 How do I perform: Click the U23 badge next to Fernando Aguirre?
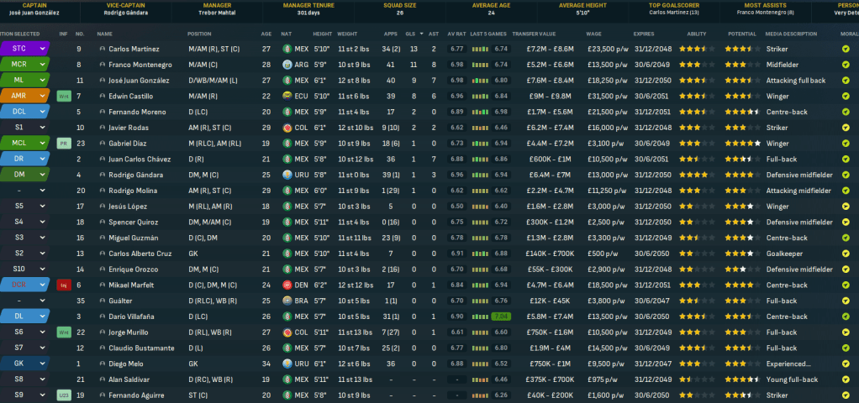(63, 395)
